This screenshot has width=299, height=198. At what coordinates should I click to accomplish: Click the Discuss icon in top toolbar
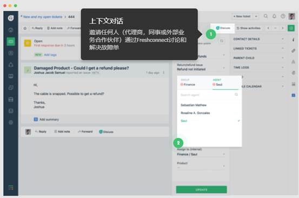223,28
